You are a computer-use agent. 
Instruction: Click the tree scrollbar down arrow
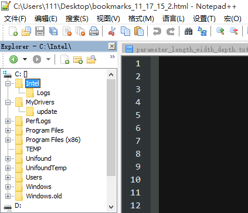[x=111, y=207]
